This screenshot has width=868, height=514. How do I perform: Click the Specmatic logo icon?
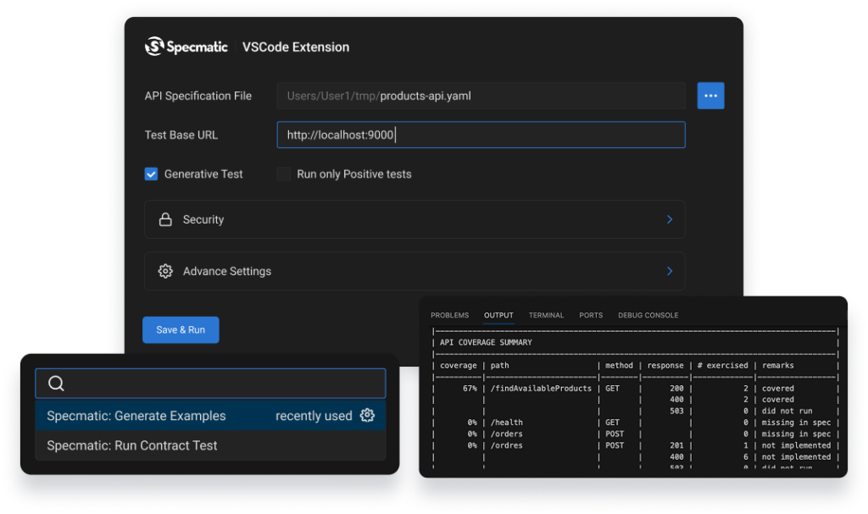click(x=154, y=47)
